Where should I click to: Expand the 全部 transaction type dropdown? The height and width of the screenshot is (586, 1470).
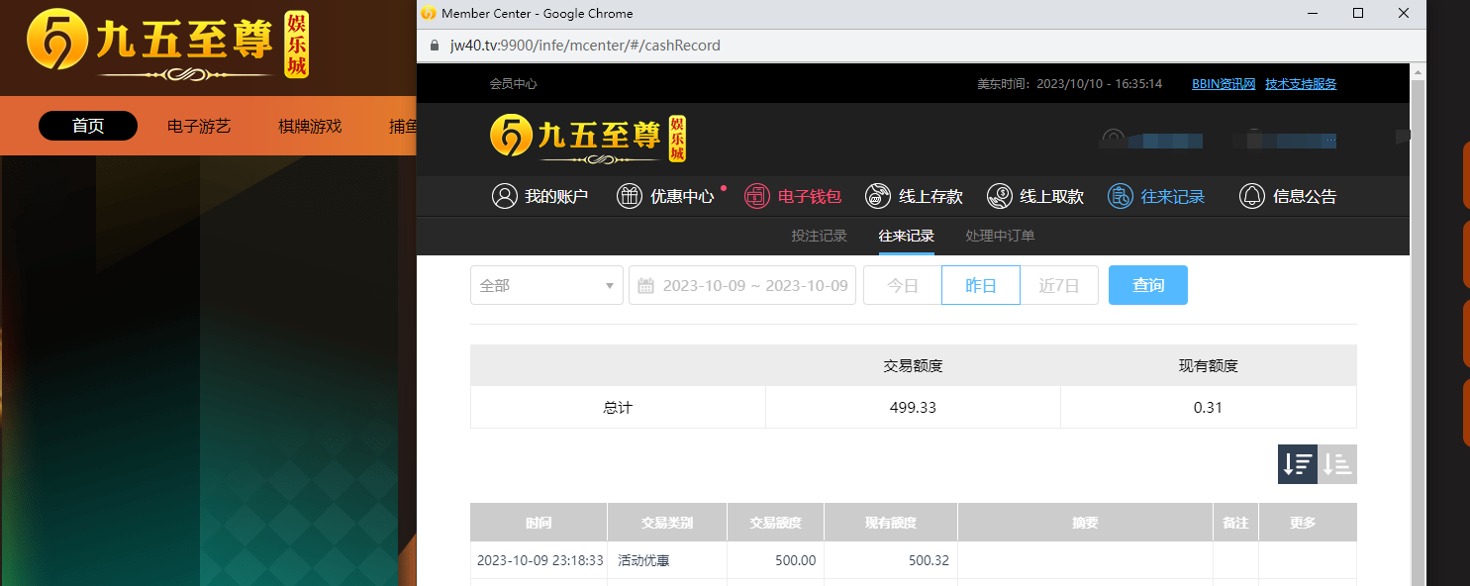(x=546, y=285)
